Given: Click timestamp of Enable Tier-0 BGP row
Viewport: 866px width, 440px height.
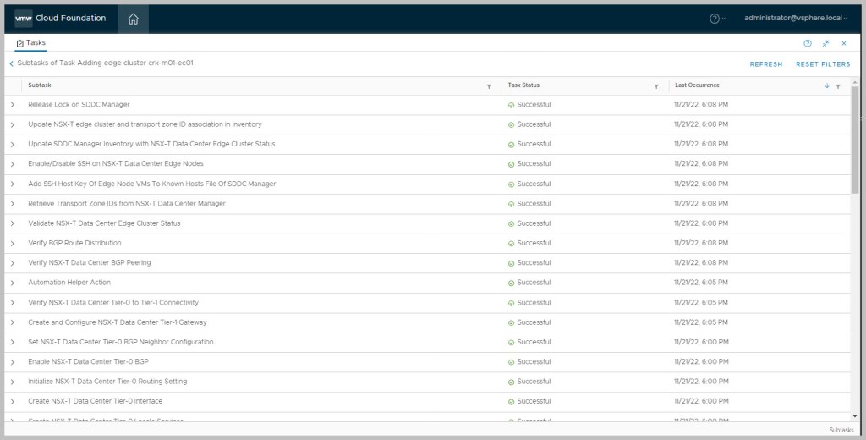Looking at the screenshot, I should 701,361.
